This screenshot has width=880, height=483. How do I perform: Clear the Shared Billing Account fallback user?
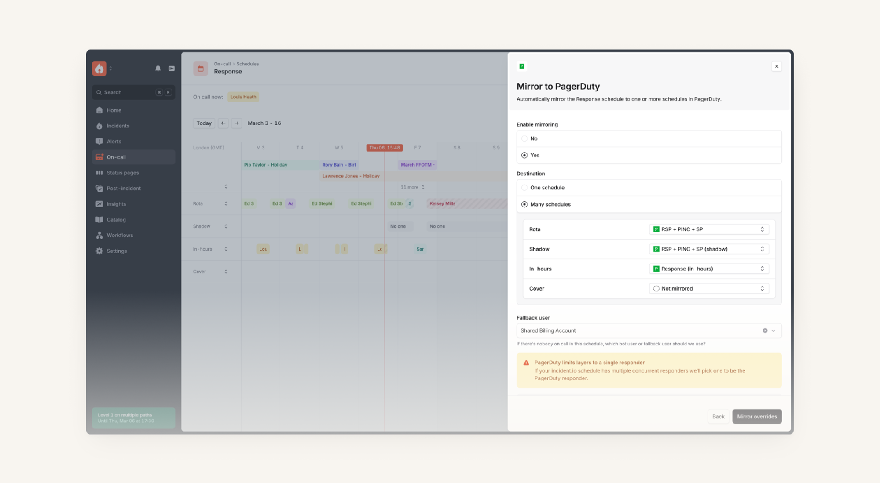point(765,331)
